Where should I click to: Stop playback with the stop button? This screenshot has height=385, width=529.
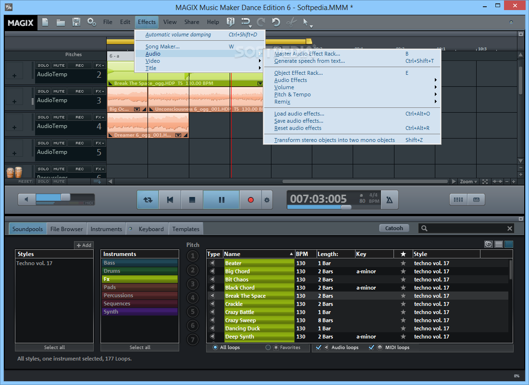(192, 200)
